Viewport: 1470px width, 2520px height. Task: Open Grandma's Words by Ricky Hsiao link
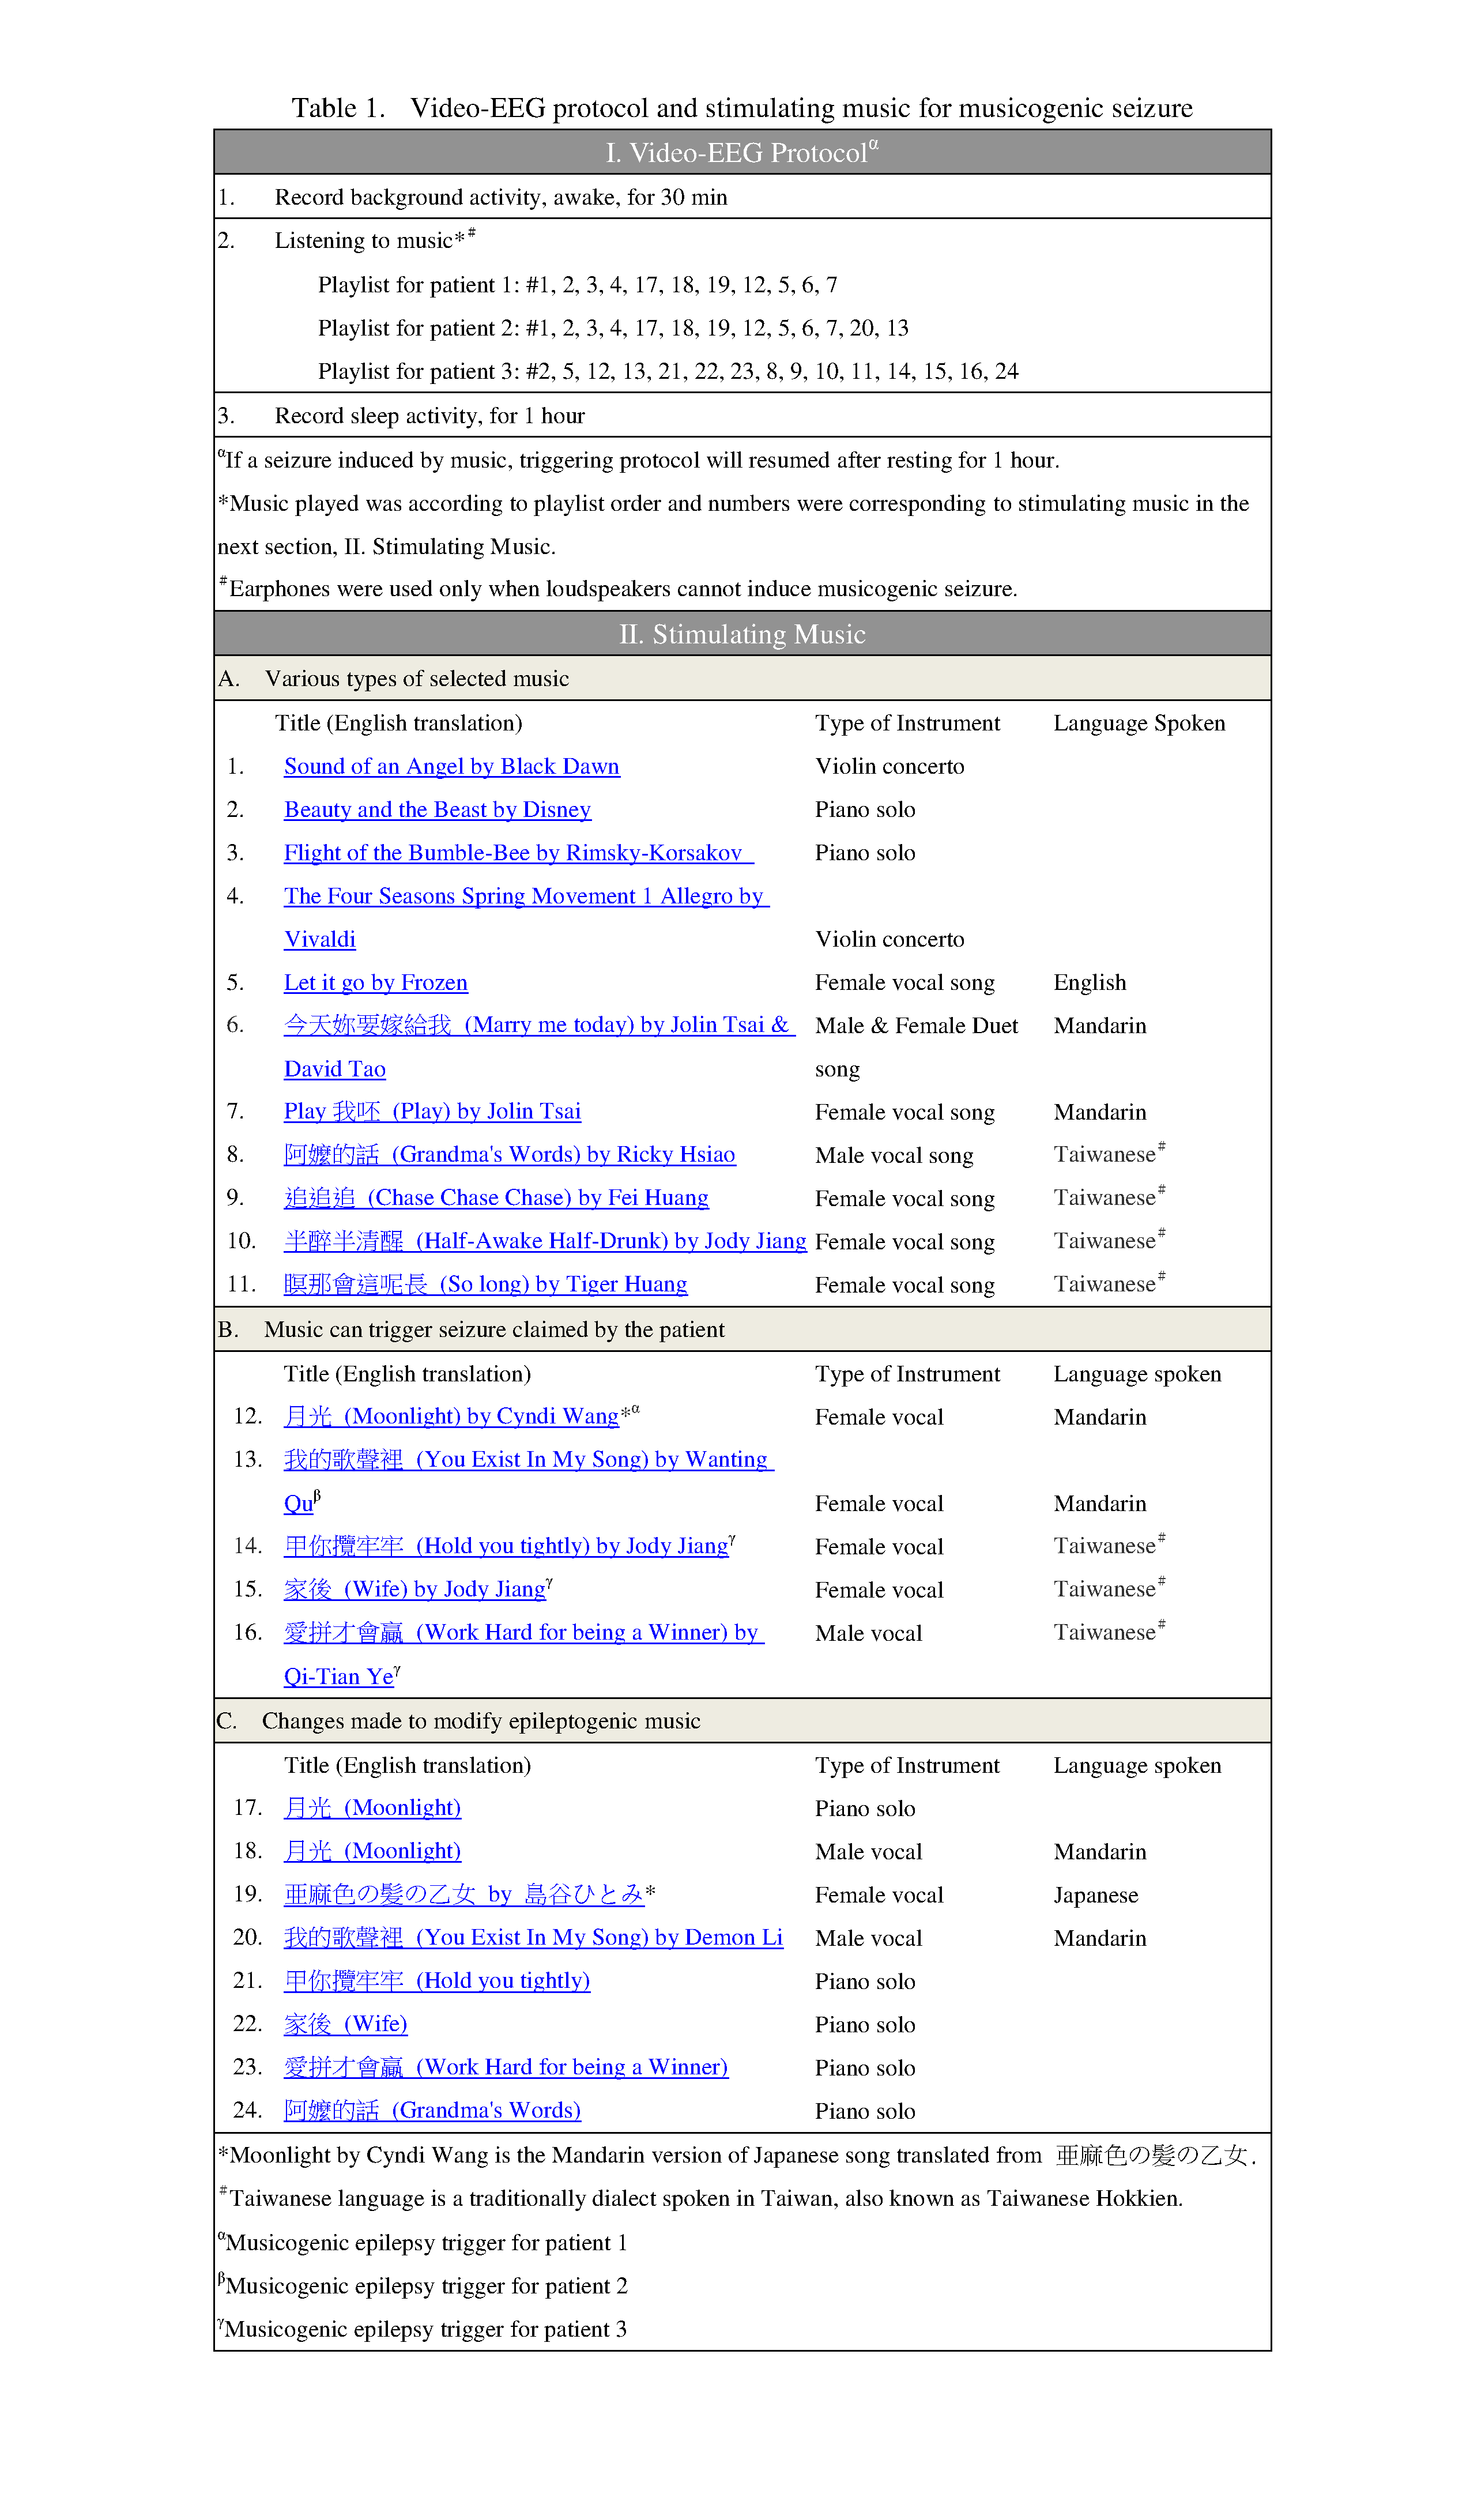[x=509, y=1155]
